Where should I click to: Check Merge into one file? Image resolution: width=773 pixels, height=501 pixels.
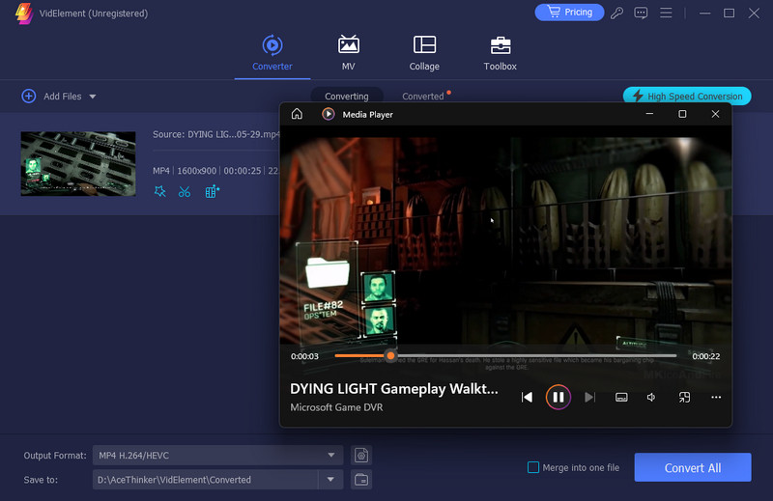(533, 467)
